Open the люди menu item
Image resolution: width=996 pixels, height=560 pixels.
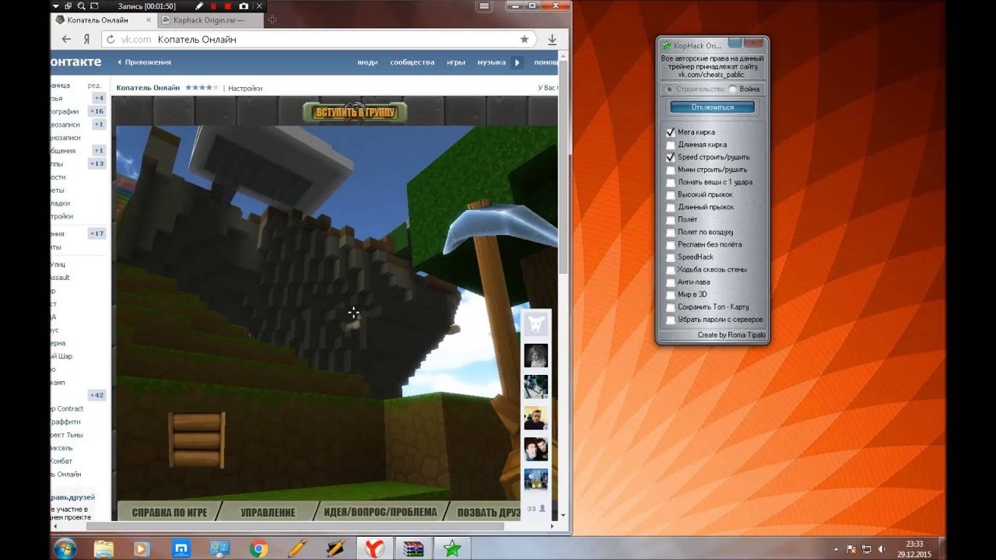(367, 62)
